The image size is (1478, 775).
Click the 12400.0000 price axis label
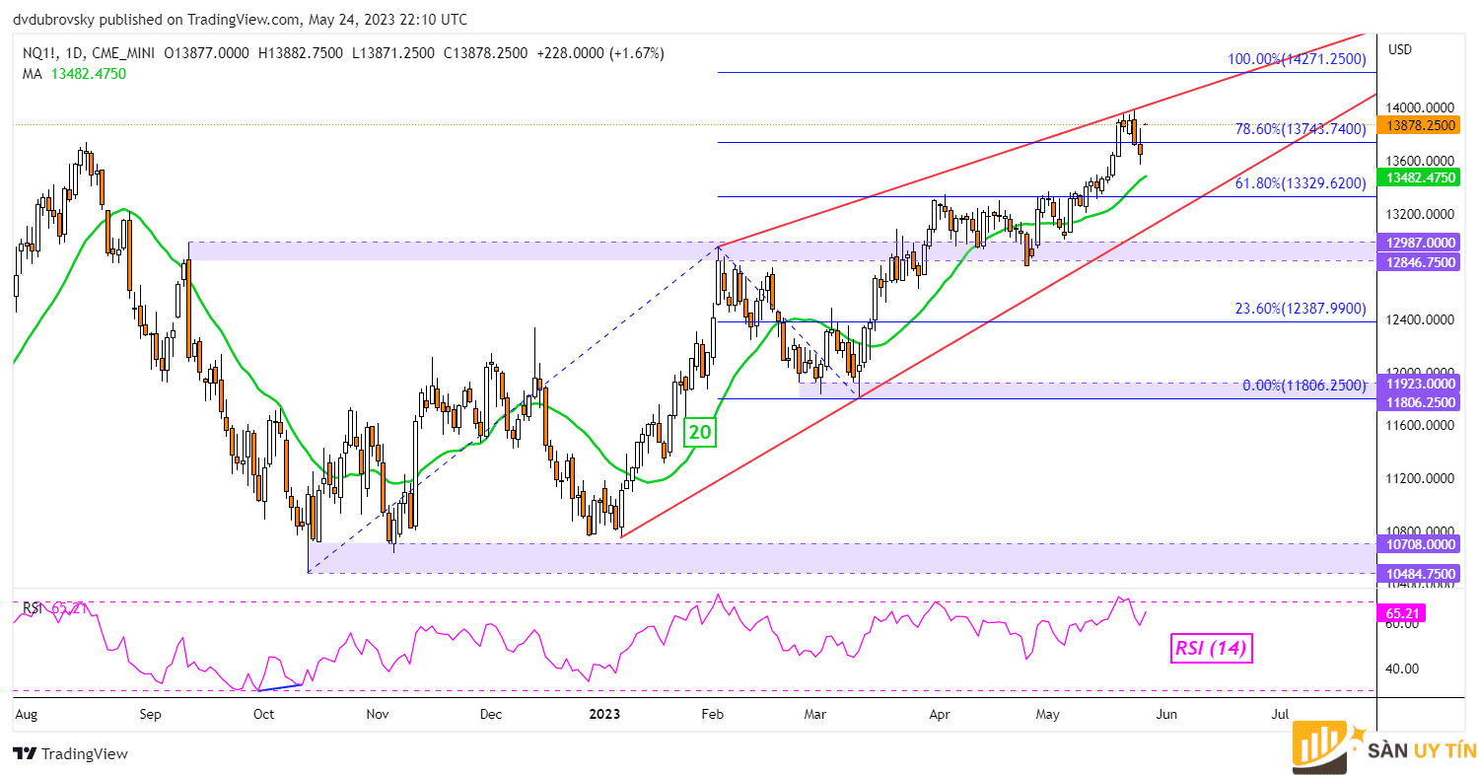click(x=1421, y=320)
